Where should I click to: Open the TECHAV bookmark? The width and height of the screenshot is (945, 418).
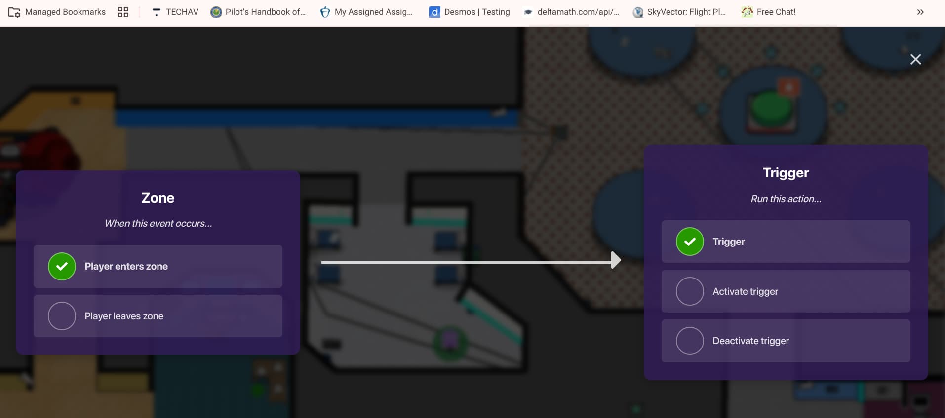pyautogui.click(x=175, y=12)
